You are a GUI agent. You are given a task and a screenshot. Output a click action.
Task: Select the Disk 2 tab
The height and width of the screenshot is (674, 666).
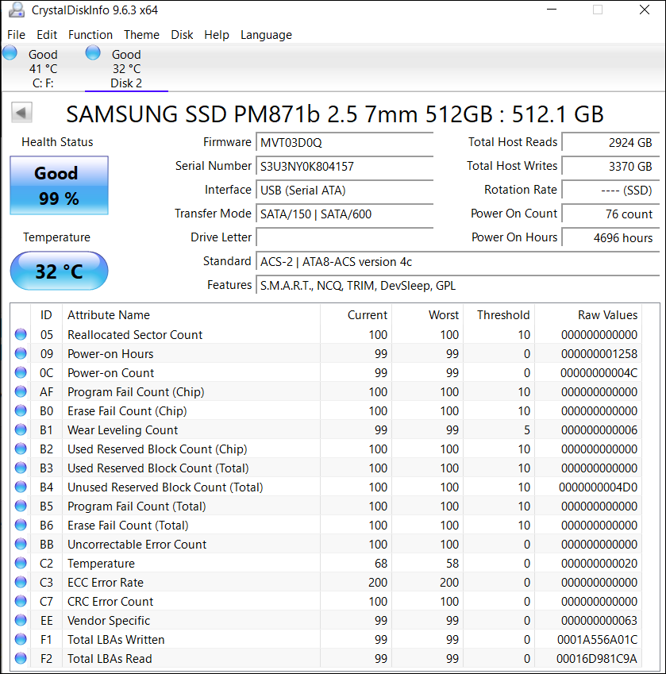[126, 69]
